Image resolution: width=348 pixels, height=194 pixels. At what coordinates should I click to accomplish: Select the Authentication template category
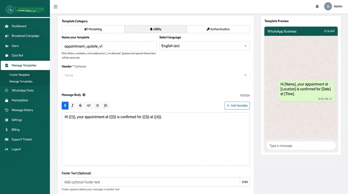pos(218,29)
